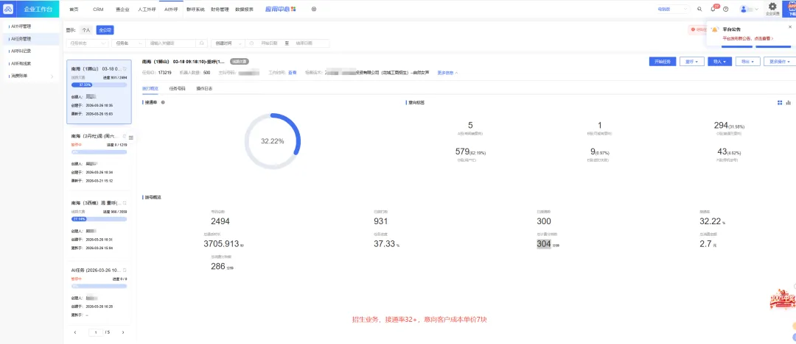Screen dimensions: 796x344
Task: Open the 首页 top menu
Action: [x=74, y=9]
